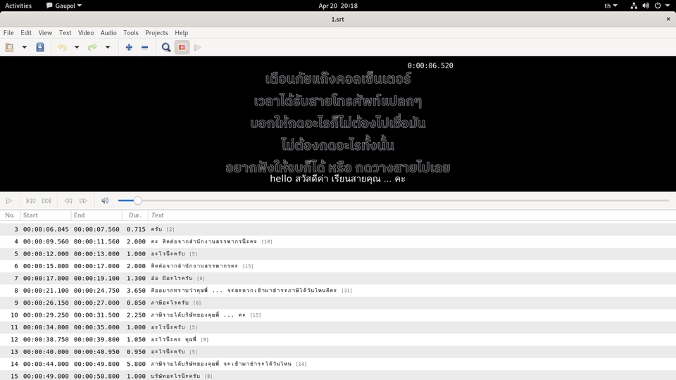676x380 pixels.
Task: Seek to the next subtitle
Action: coord(46,201)
